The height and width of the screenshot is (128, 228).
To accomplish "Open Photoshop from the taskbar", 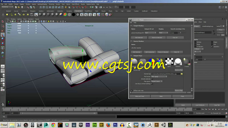I will point(115,125).
